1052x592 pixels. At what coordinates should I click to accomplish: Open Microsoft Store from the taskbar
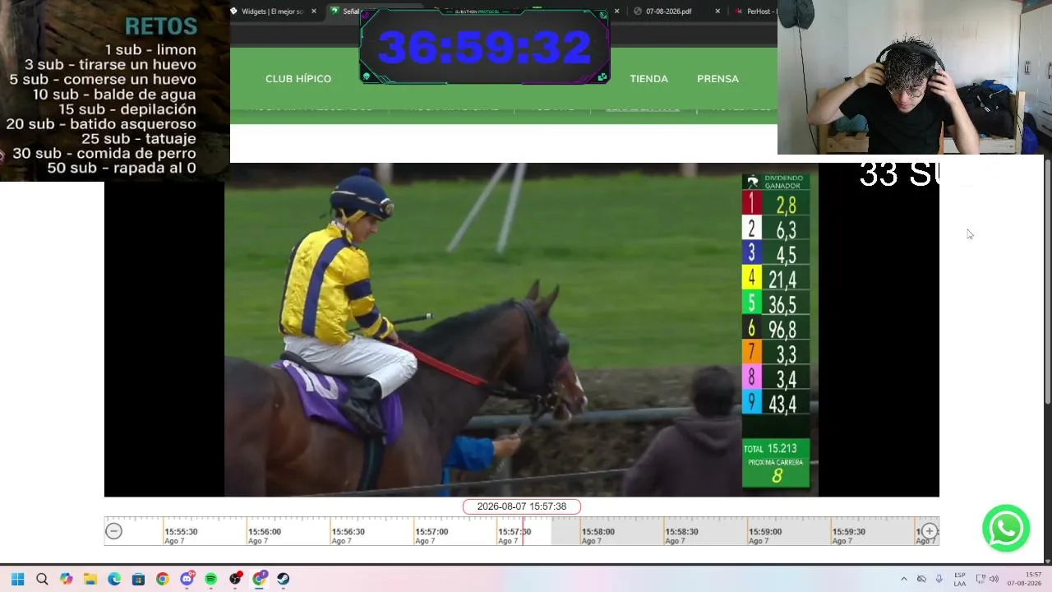click(138, 579)
